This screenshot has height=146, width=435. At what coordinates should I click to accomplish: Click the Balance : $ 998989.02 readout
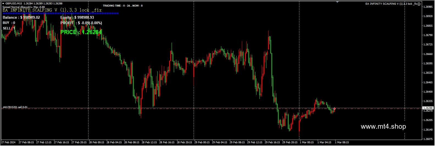[x=21, y=17]
